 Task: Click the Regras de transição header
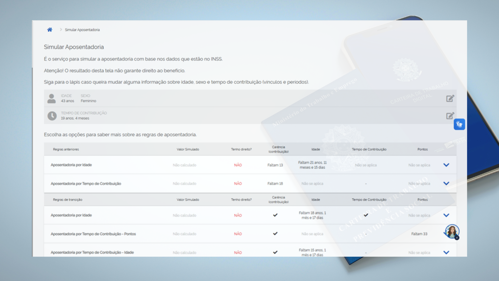coord(68,200)
